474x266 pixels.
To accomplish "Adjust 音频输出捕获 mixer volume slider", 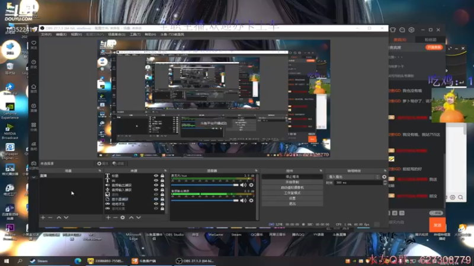I will coord(204,200).
